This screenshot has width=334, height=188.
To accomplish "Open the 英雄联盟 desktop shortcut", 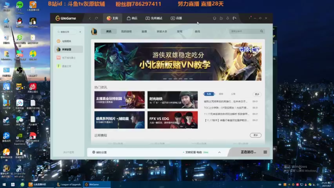I will (20, 154).
